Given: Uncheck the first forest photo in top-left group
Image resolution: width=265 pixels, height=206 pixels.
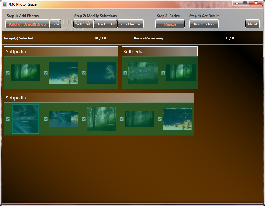Looking at the screenshot, I should (8, 73).
